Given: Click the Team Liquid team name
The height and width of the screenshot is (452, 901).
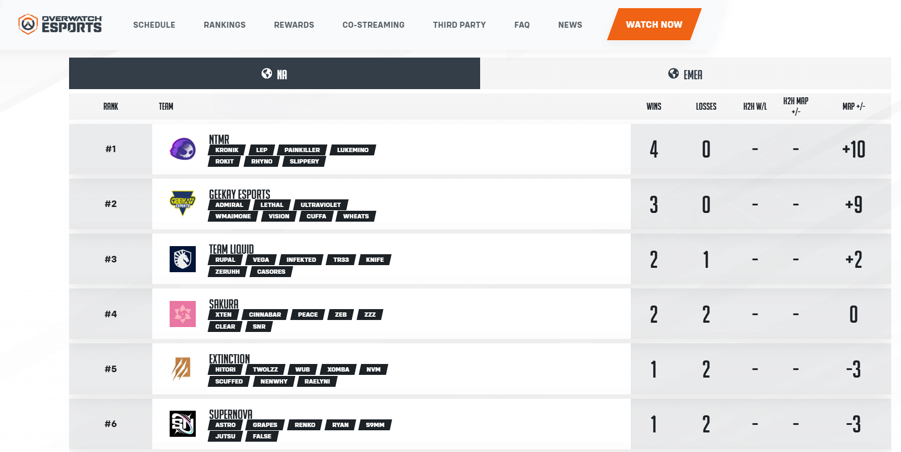Looking at the screenshot, I should pos(232,249).
